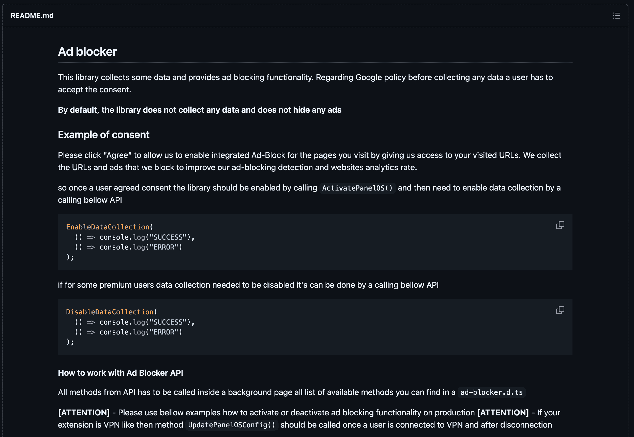Image resolution: width=634 pixels, height=437 pixels.
Task: Select the Example of consent heading
Action: [x=103, y=135]
